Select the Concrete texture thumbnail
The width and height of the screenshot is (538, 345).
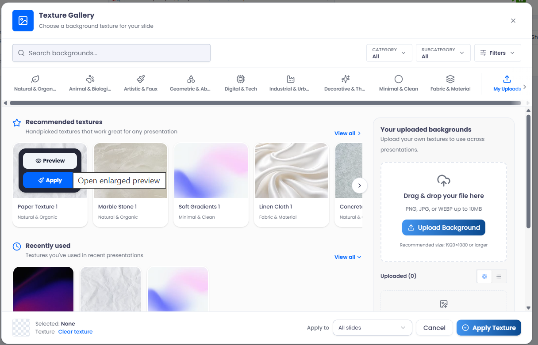349,171
